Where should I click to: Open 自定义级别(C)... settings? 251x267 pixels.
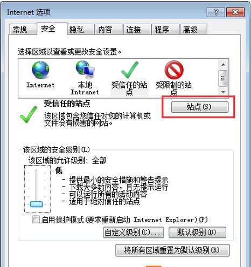point(134,232)
